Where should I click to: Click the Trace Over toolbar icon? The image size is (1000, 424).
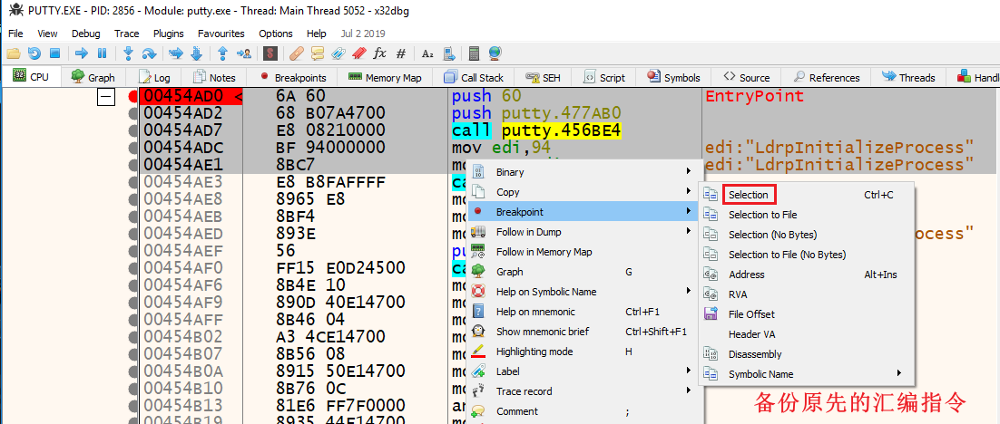click(x=196, y=53)
